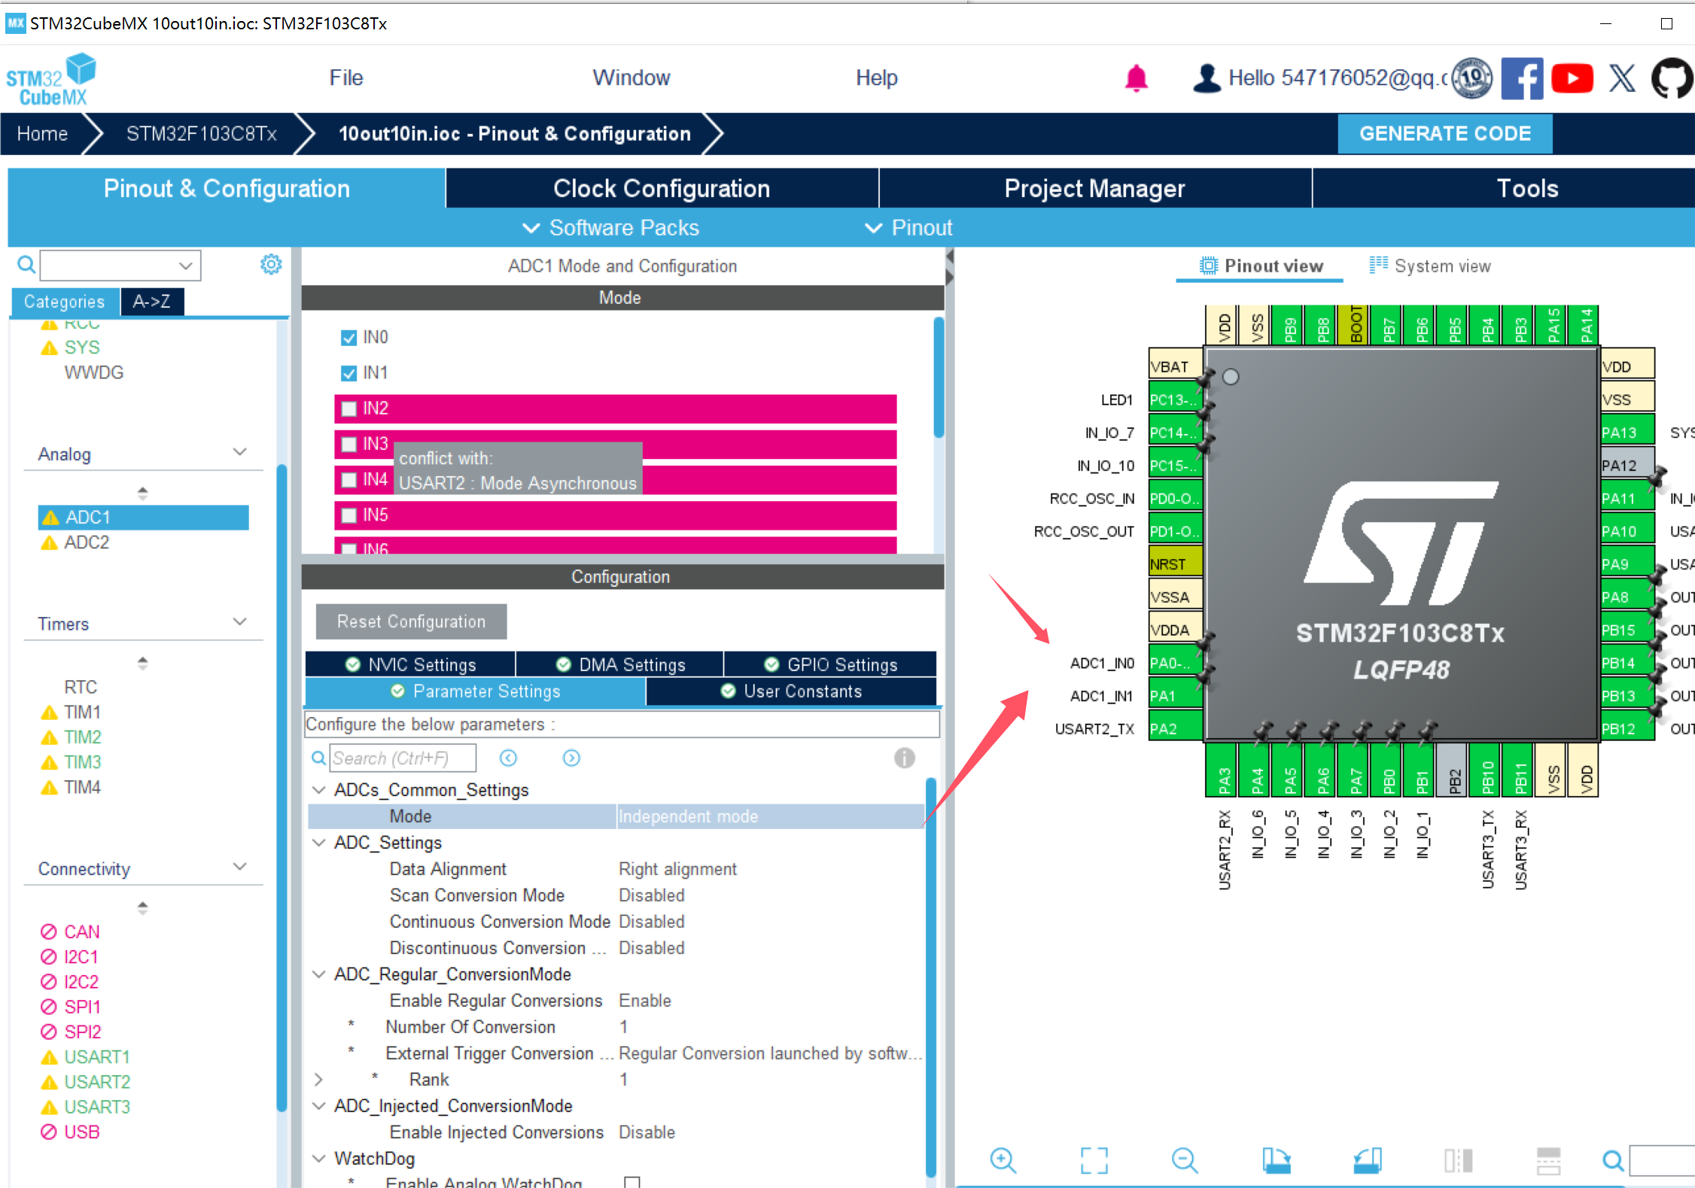Click Reset Configuration button
The height and width of the screenshot is (1188, 1695).
[x=411, y=621]
